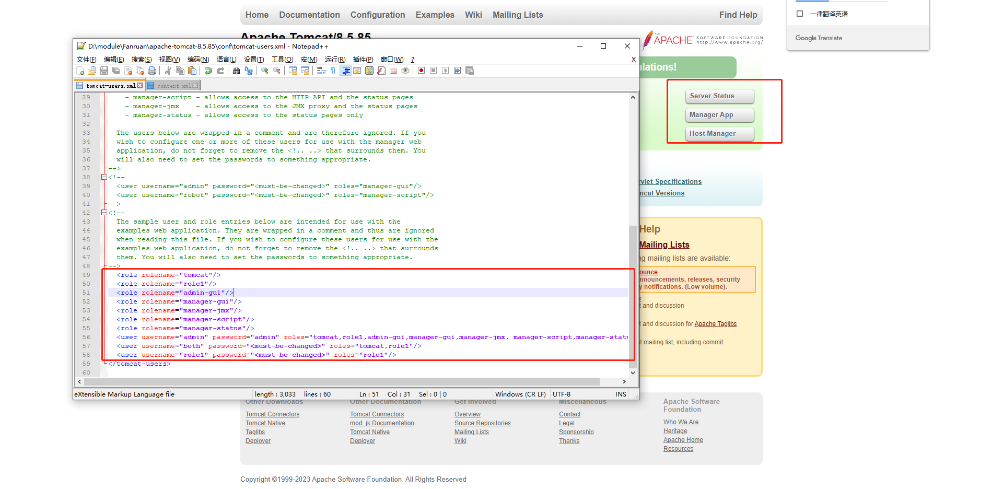Toggle the Word Wrap icon
This screenshot has width=1003, height=489.
click(321, 71)
